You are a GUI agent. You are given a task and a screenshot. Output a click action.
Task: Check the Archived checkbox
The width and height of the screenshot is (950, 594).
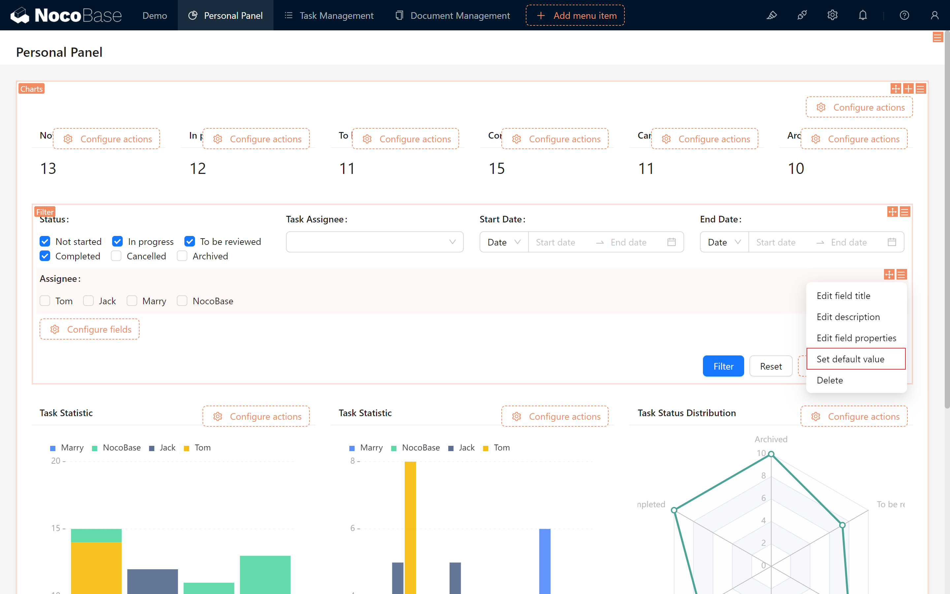(182, 256)
